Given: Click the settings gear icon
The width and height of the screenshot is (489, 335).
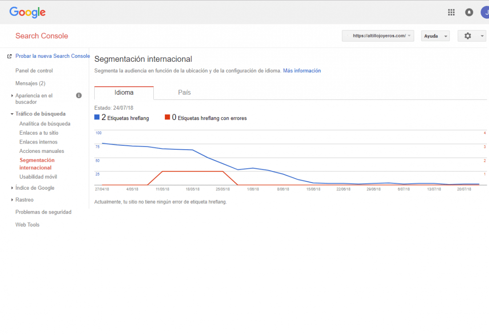Looking at the screenshot, I should pyautogui.click(x=468, y=36).
